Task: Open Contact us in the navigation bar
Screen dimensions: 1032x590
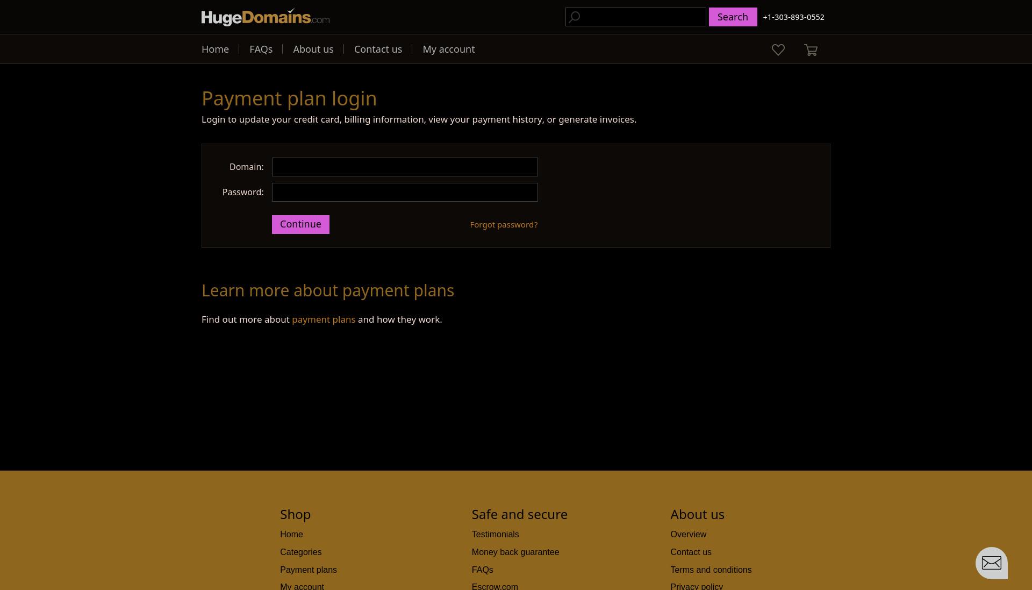Action: tap(378, 49)
